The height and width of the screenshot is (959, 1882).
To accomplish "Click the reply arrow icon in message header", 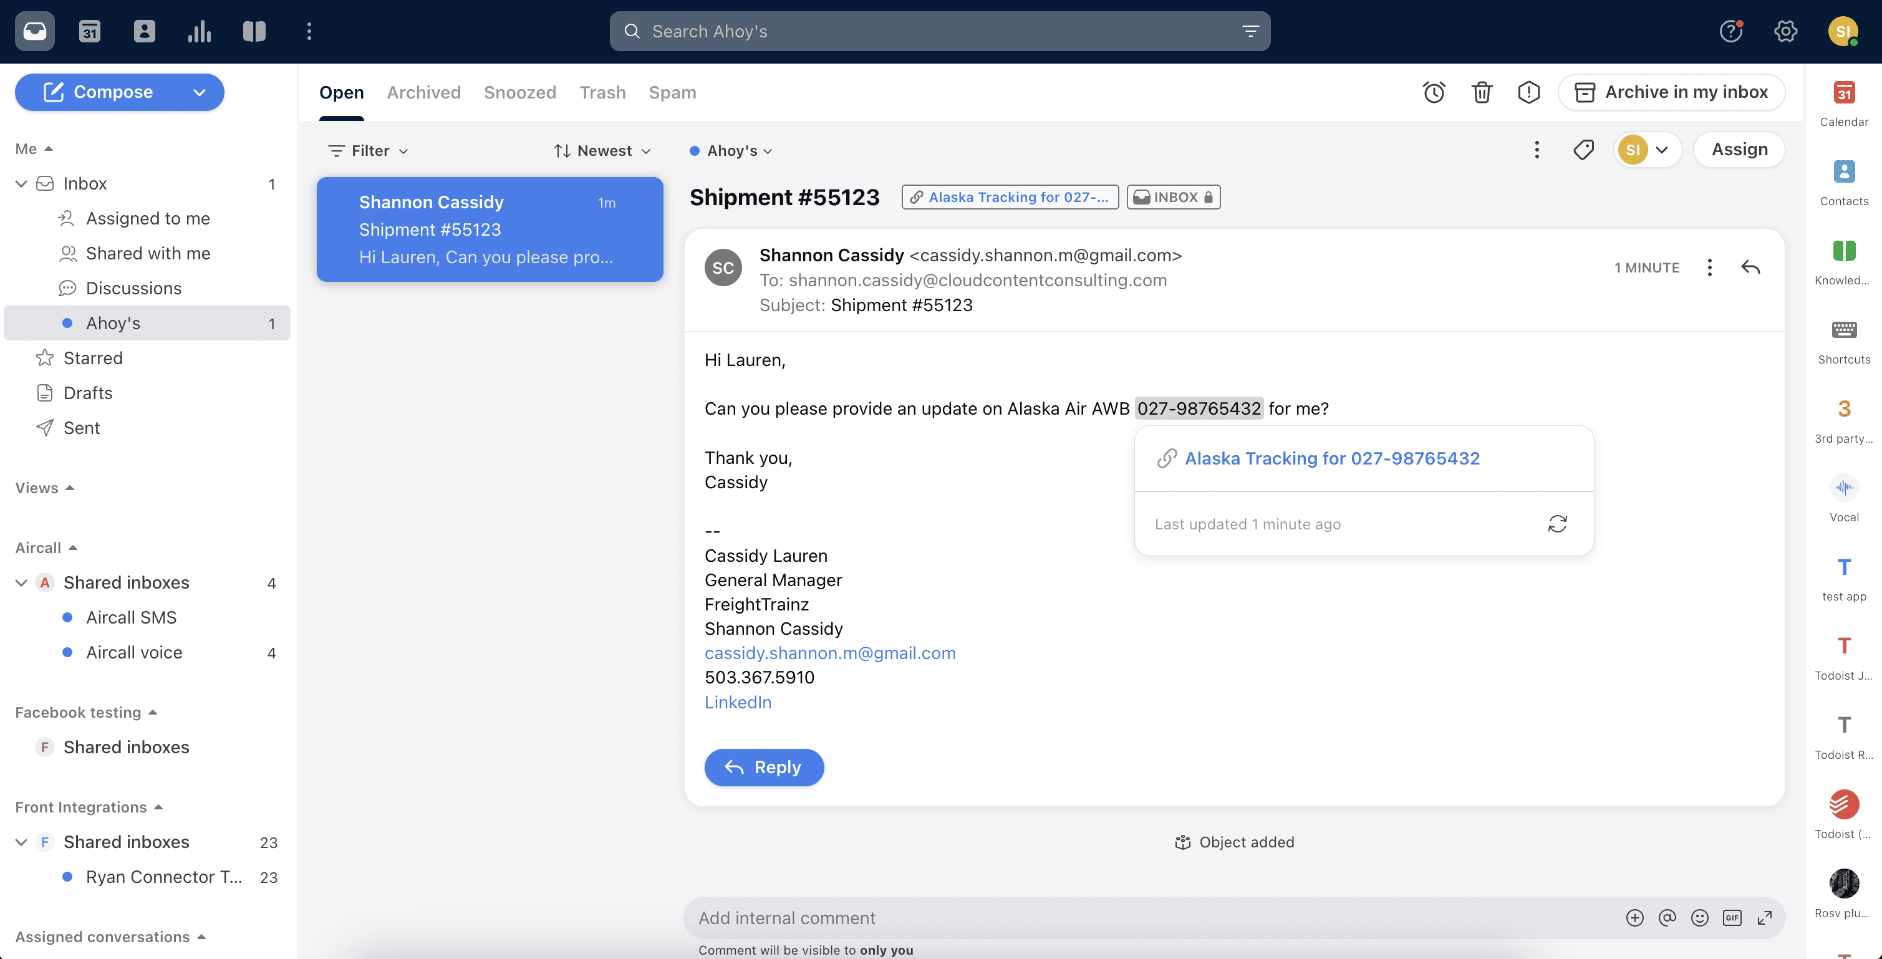I will point(1750,267).
